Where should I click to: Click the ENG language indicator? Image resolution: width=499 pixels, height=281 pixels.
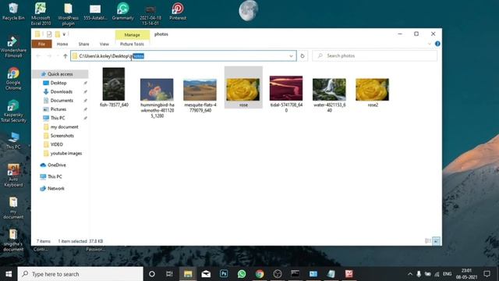[x=447, y=274]
